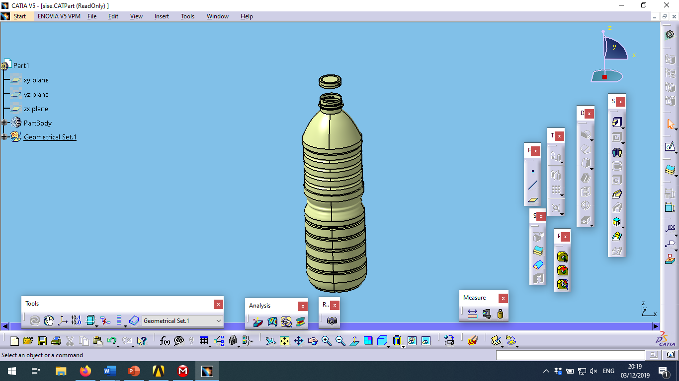The height and width of the screenshot is (381, 679).
Task: Open the Tools menu
Action: pyautogui.click(x=187, y=16)
